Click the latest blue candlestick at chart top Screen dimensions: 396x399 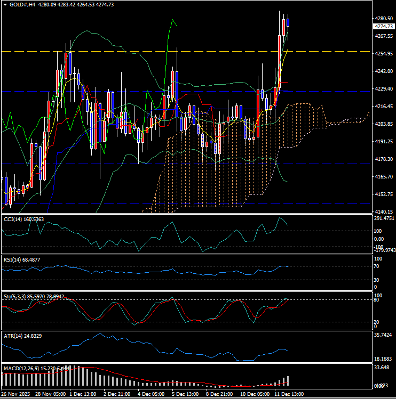[288, 22]
